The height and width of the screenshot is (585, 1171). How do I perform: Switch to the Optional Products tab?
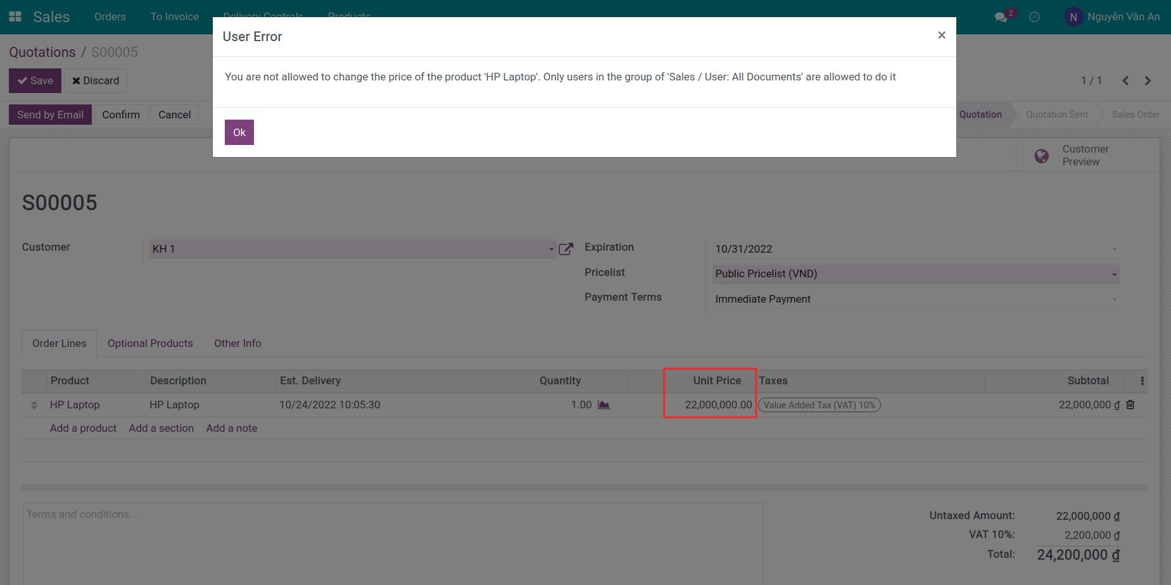coord(150,343)
